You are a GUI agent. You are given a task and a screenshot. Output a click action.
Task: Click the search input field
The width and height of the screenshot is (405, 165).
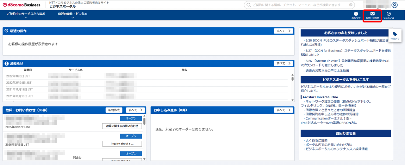[299, 5]
